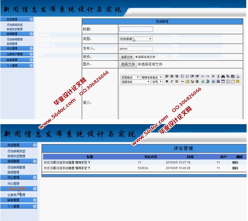The width and height of the screenshot is (248, 221).
Task: Select the comment title in the 10:27:18 row
Action: (x=67, y=162)
